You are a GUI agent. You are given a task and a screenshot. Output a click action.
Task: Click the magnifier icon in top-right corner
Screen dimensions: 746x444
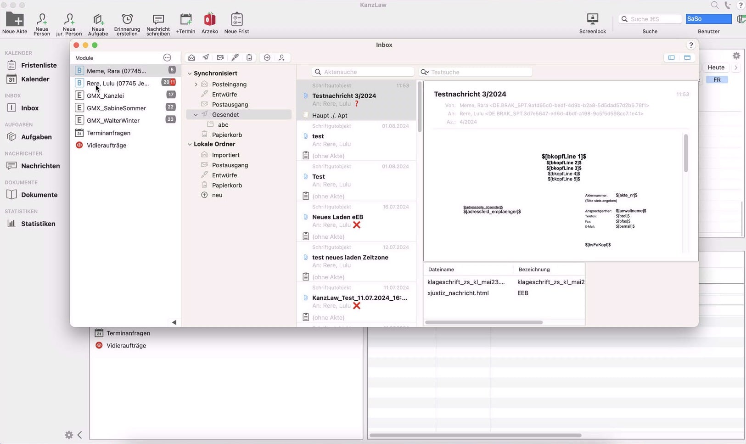pos(715,5)
